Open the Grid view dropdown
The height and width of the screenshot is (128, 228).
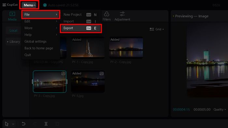click(x=157, y=29)
